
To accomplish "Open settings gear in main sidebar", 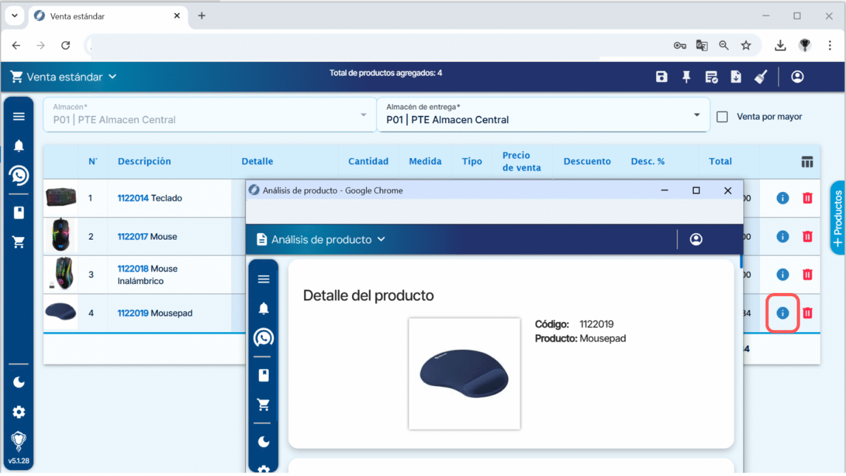I will (19, 412).
